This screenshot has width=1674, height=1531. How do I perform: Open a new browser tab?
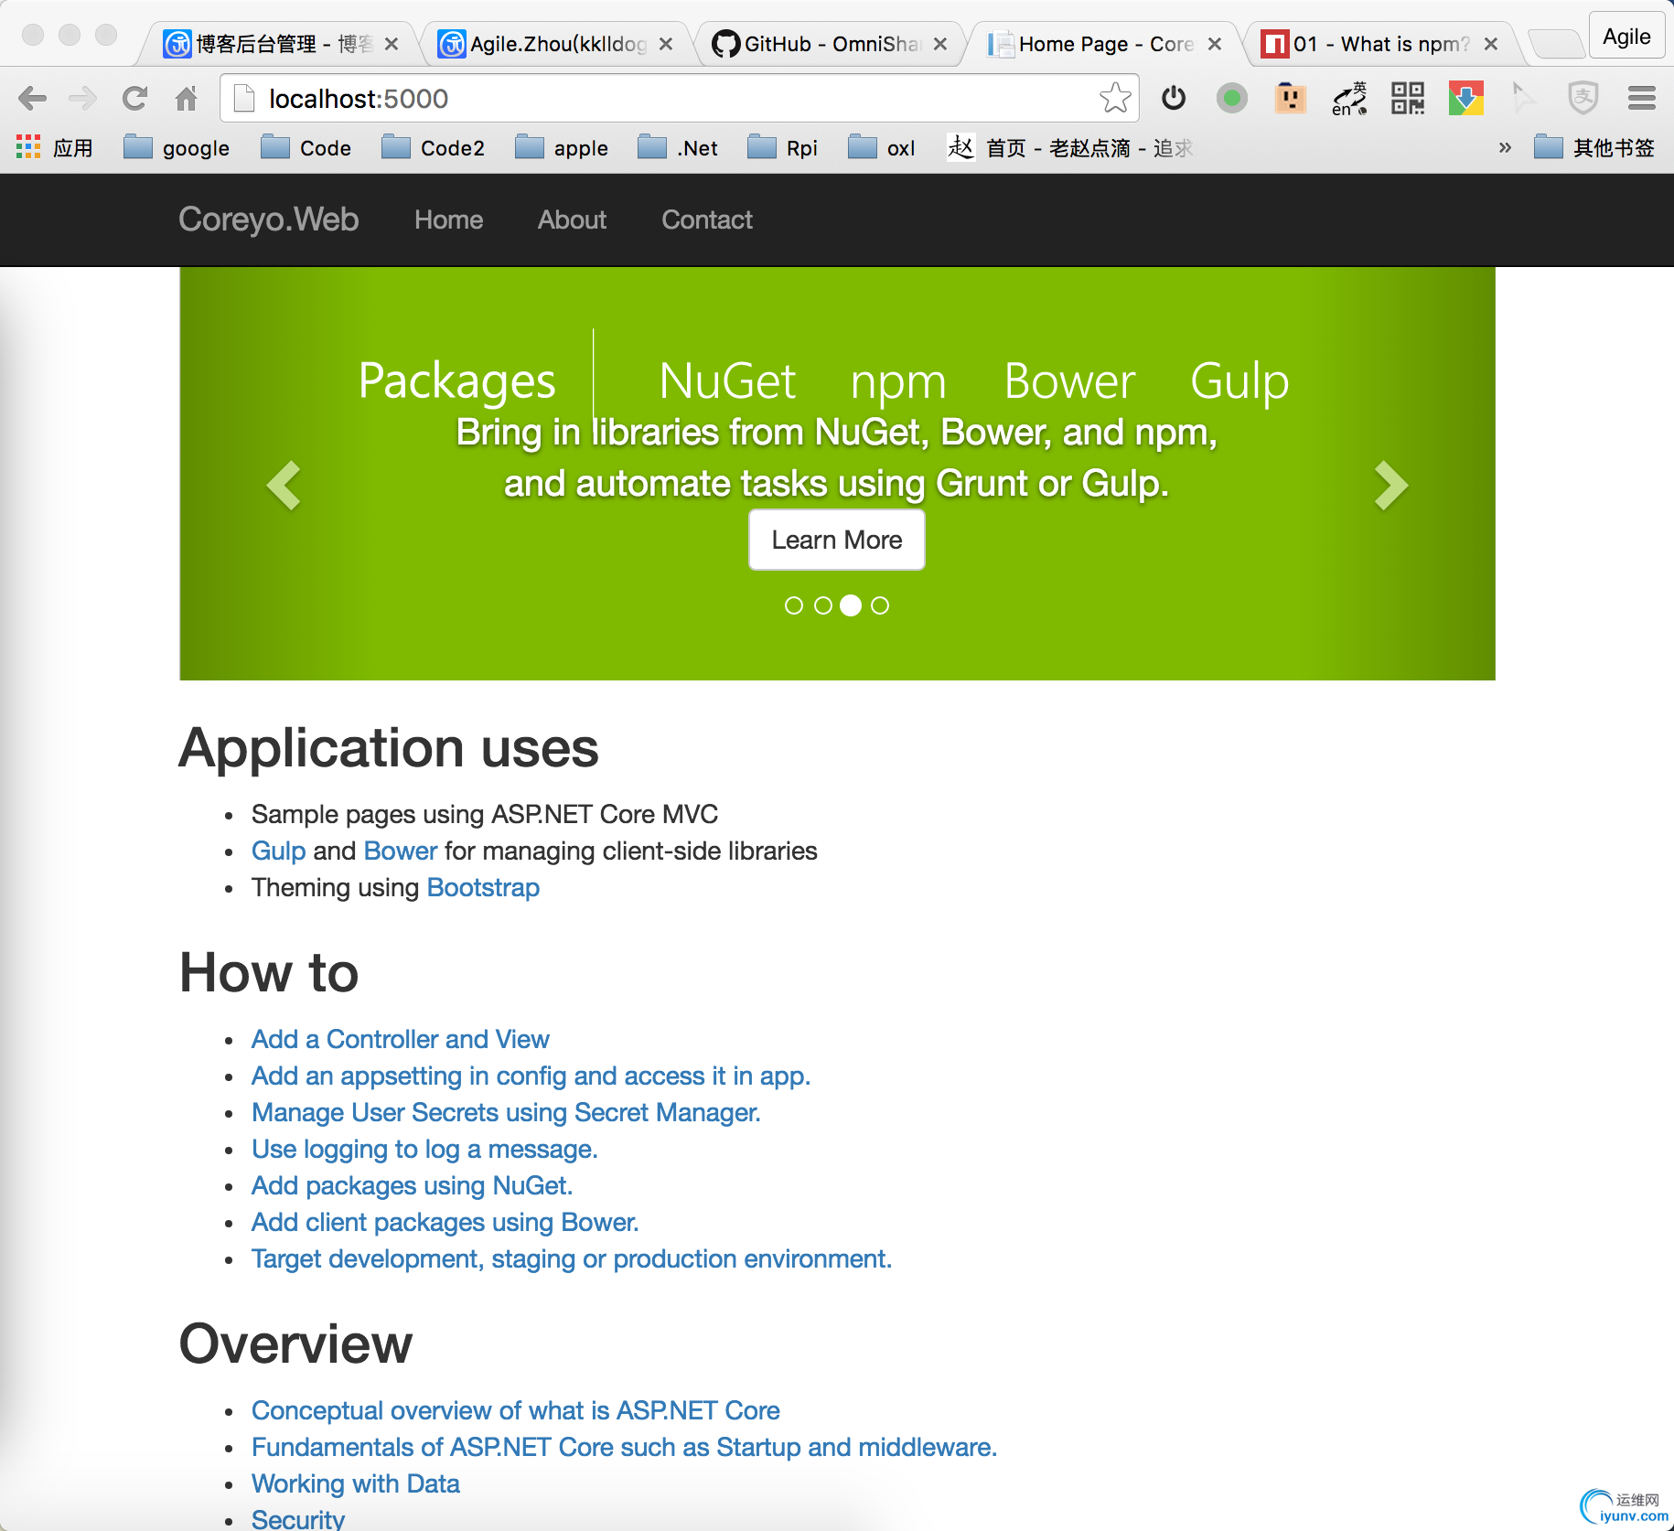(1556, 43)
